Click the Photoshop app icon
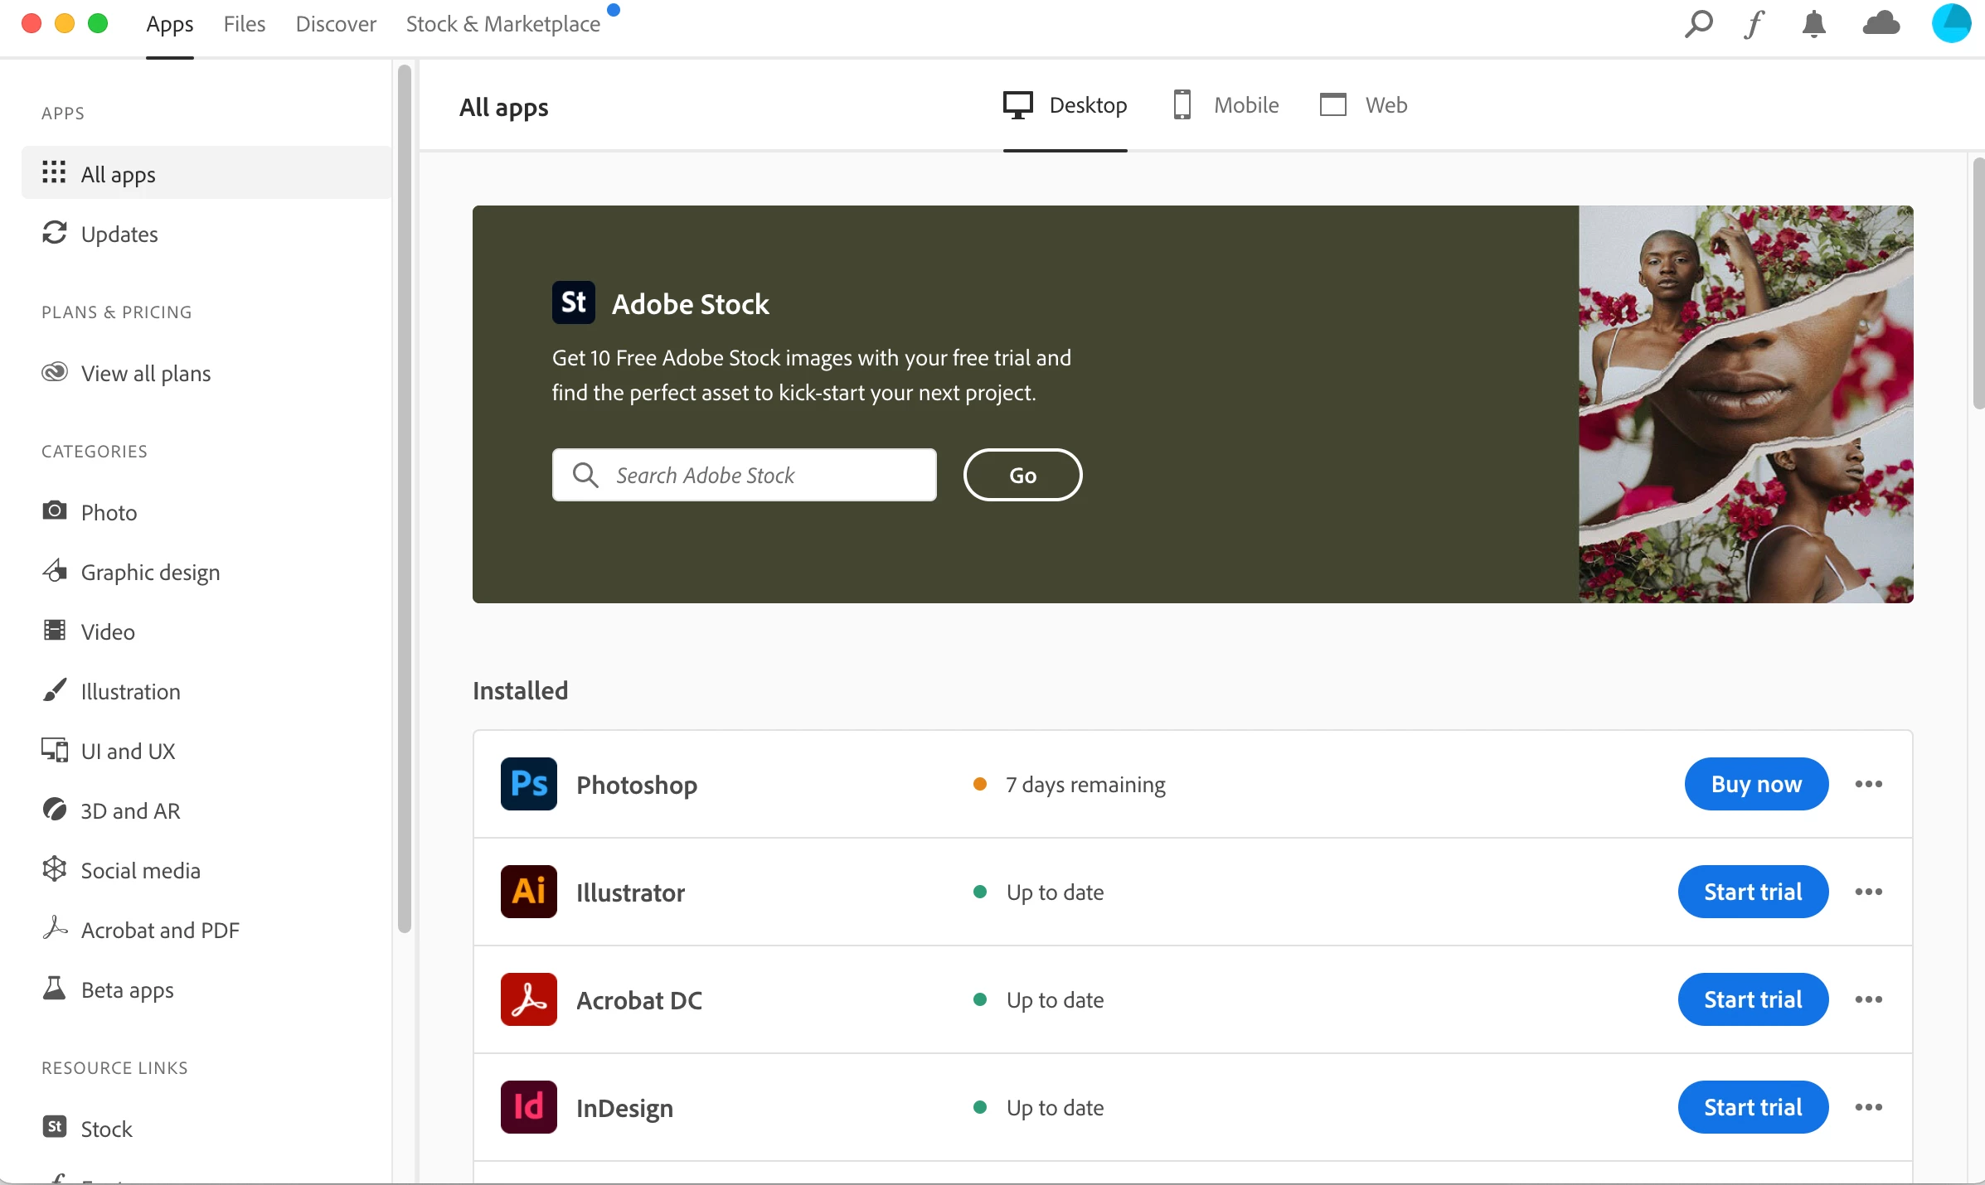This screenshot has height=1185, width=1985. (x=528, y=784)
